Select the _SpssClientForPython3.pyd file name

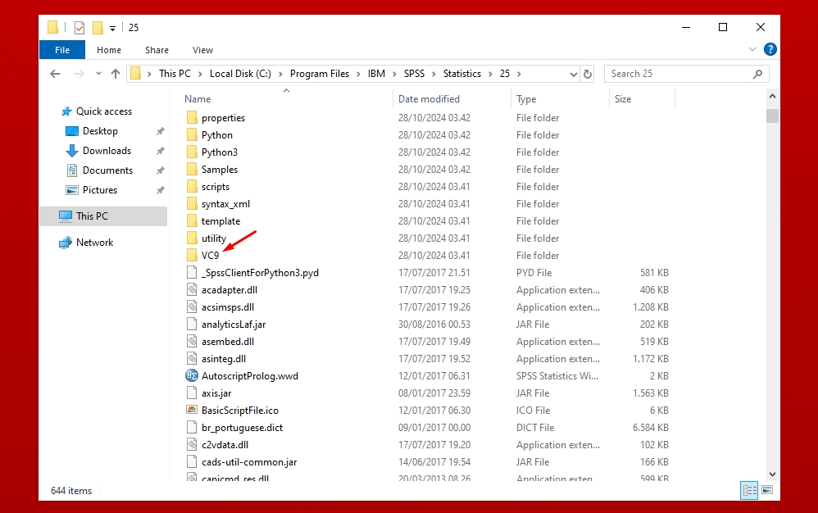pyautogui.click(x=260, y=273)
